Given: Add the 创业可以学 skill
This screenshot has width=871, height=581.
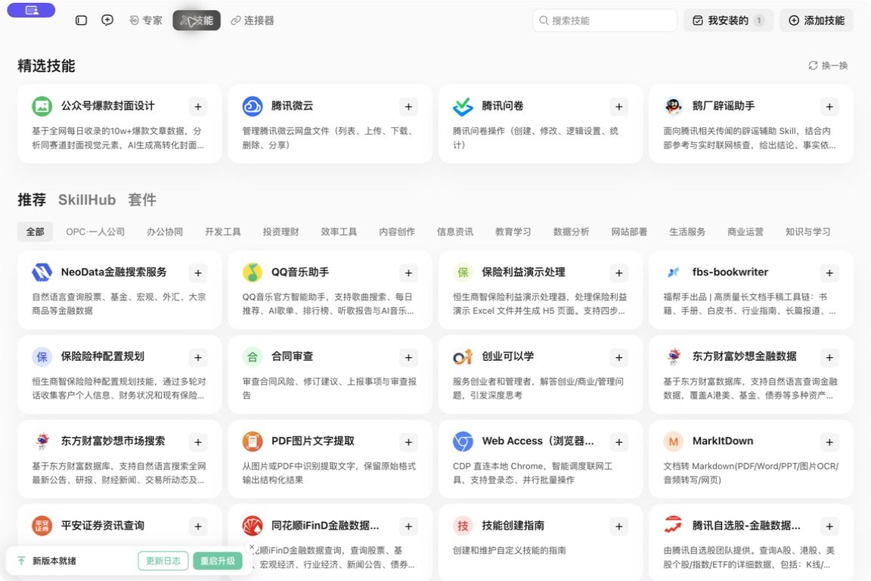Looking at the screenshot, I should [618, 358].
